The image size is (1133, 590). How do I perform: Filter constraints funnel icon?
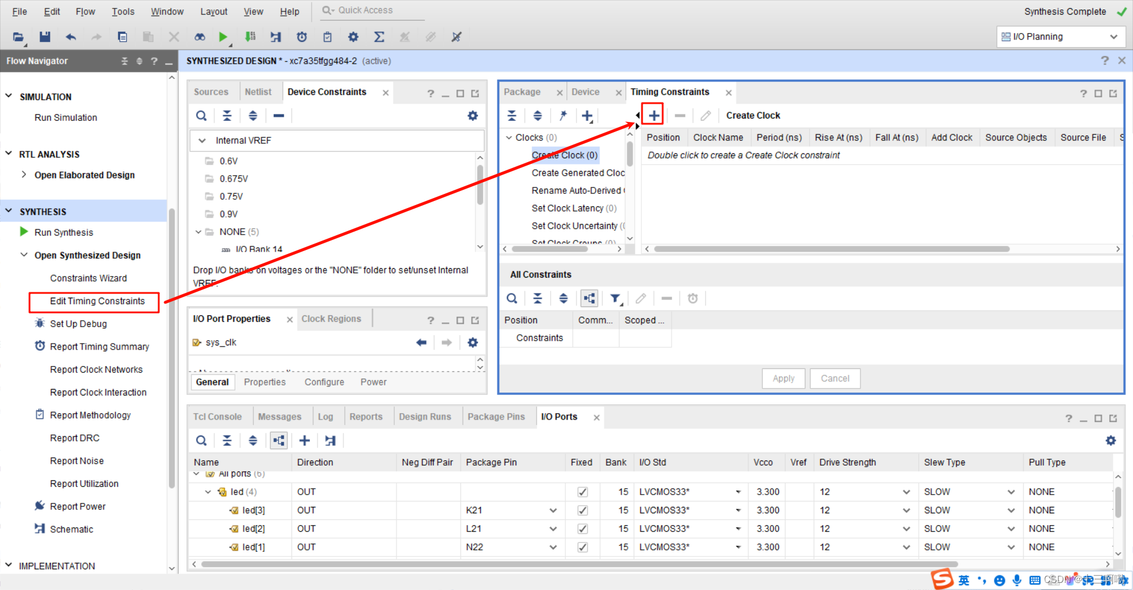click(x=615, y=299)
